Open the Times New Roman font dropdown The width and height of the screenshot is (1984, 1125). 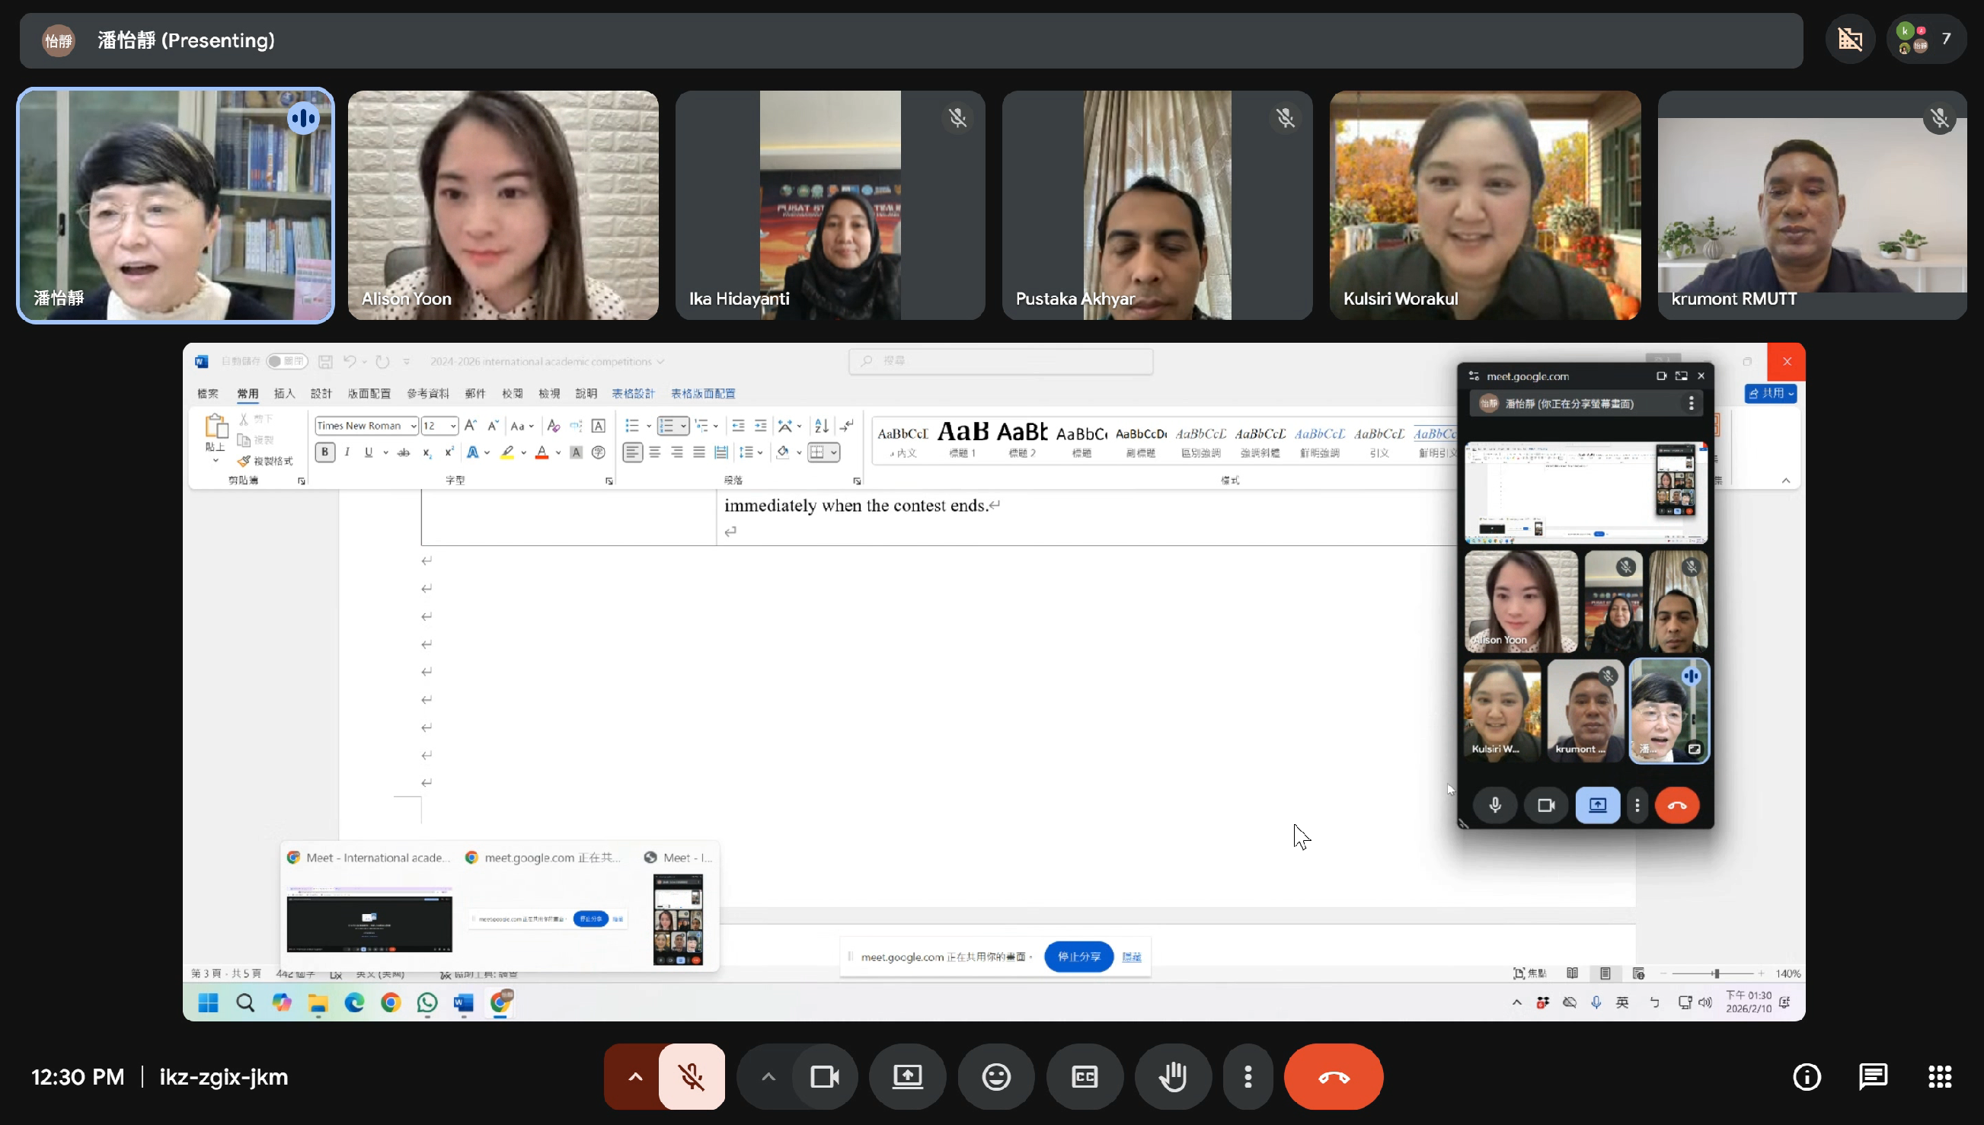414,426
